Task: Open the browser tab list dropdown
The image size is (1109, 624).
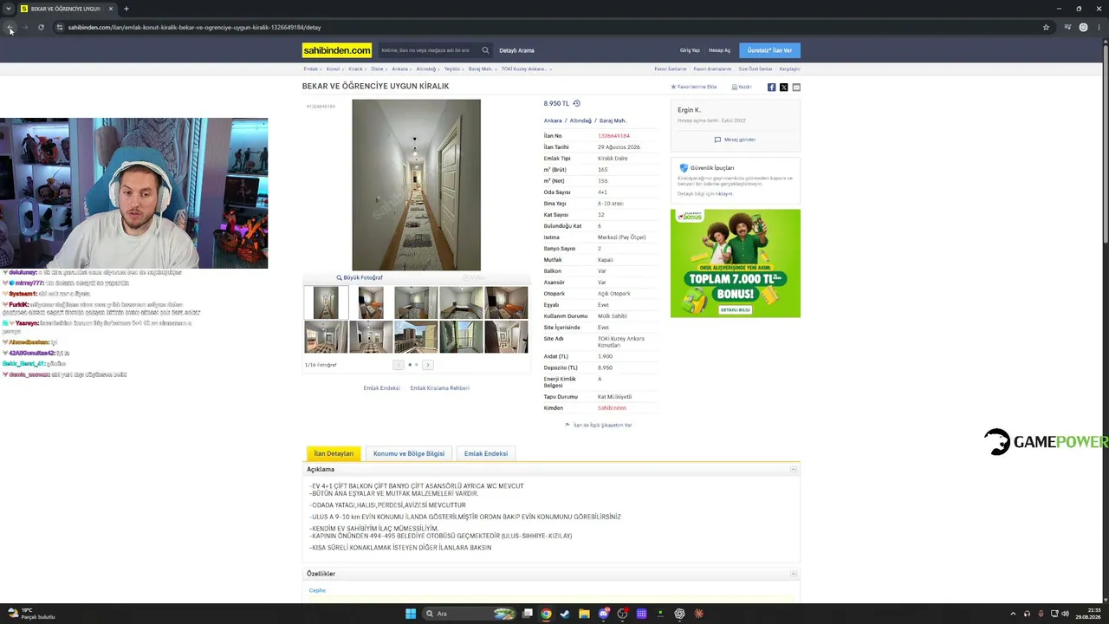Action: tap(8, 9)
